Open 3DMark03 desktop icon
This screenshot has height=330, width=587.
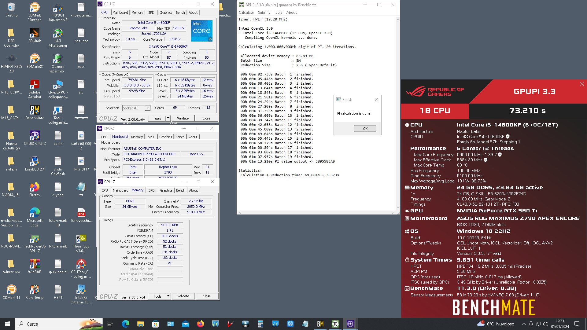[35, 61]
